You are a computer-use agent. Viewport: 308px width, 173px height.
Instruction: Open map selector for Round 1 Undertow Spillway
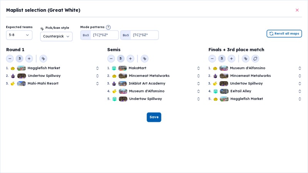coord(97,76)
